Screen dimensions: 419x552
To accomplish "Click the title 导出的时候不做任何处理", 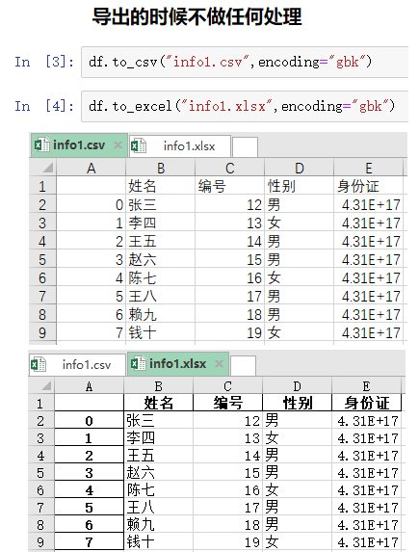I will (x=197, y=17).
